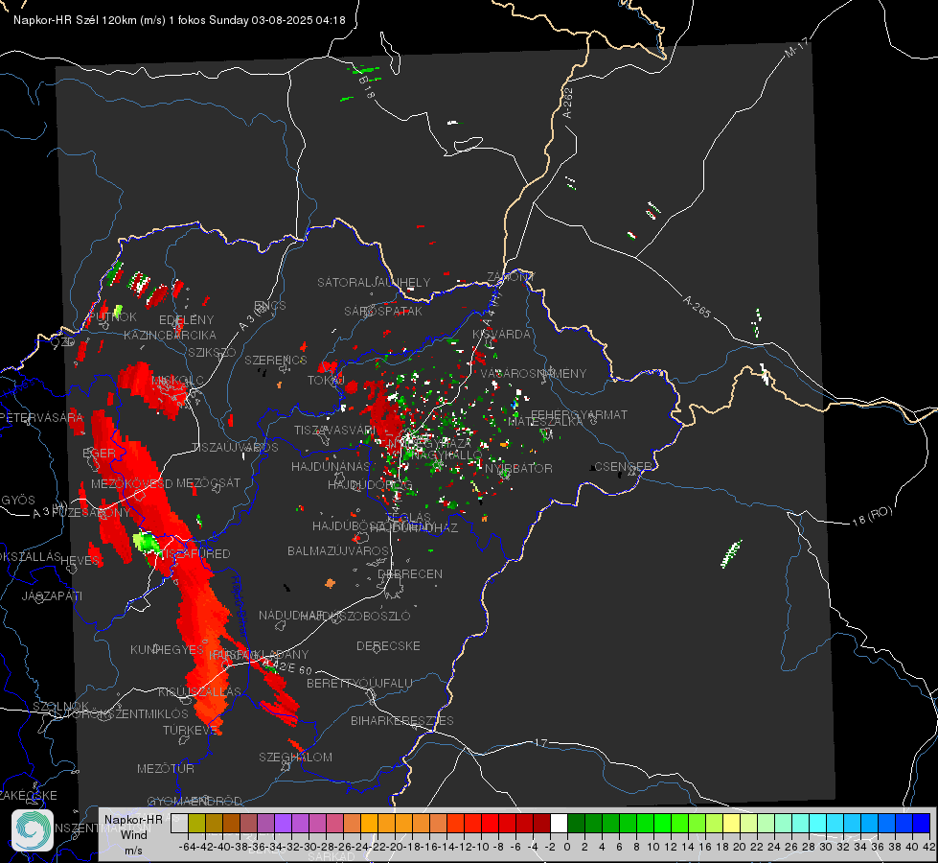This screenshot has height=863, width=938.
Task: Click the ENCS town label
Action: 270,306
